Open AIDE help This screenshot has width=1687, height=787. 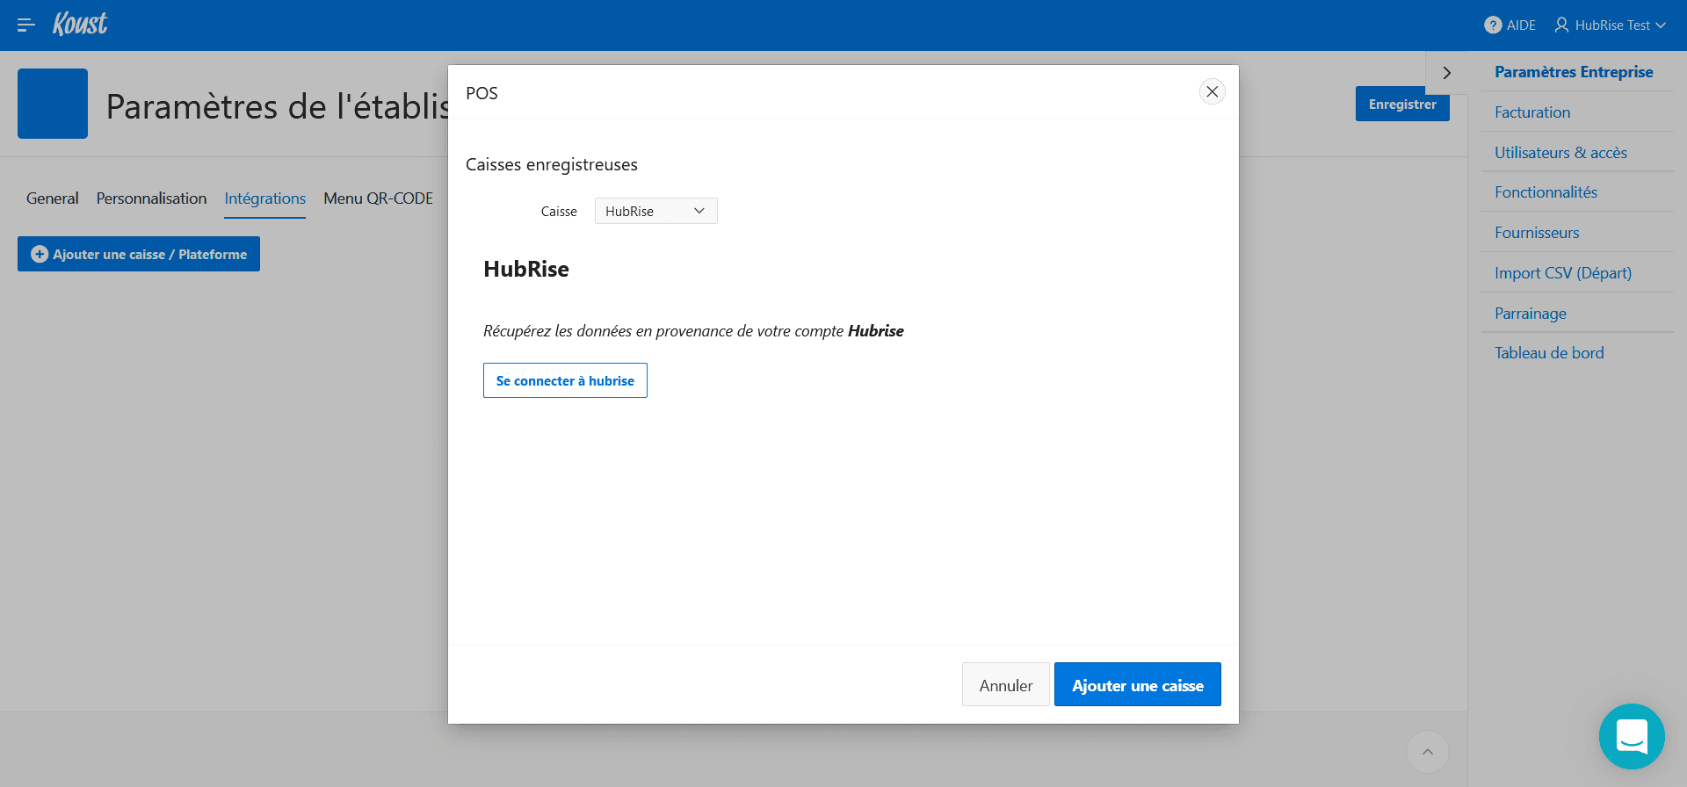coord(1510,25)
